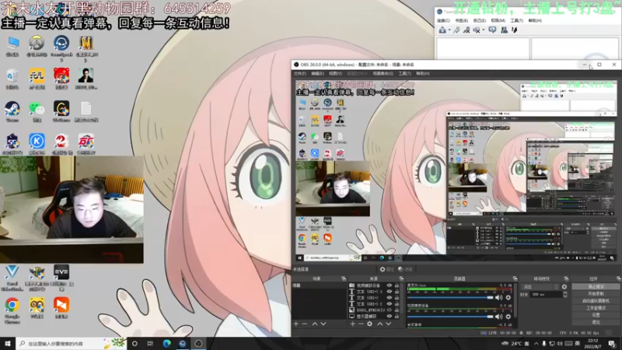Image resolution: width=622 pixels, height=350 pixels.
Task: Remove selected scene with minus icon
Action: [x=305, y=324]
